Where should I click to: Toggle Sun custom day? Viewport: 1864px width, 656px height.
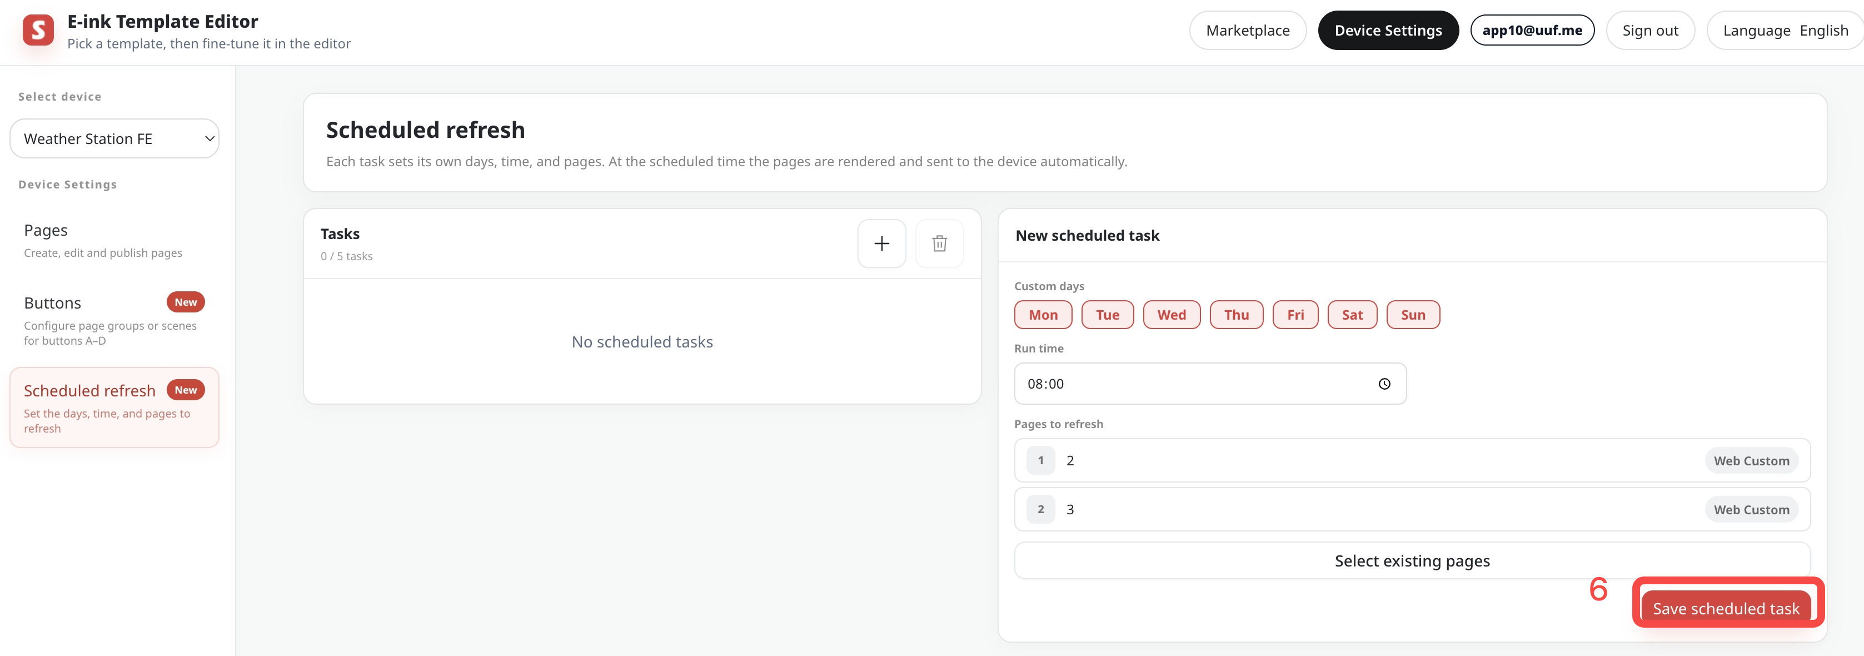(x=1413, y=315)
